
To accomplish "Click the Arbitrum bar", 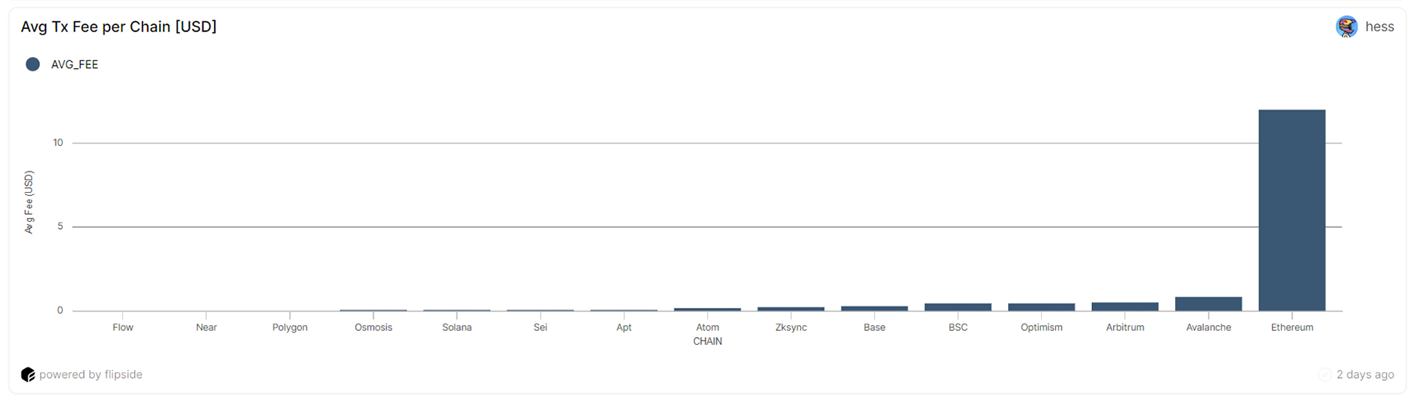I will [x=1125, y=306].
